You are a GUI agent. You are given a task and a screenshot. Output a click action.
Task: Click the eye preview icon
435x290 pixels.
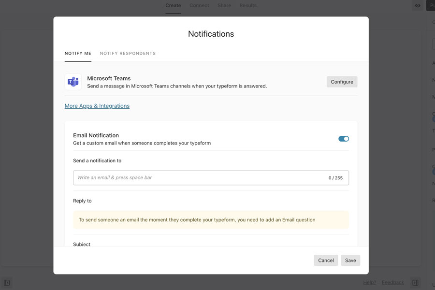click(417, 5)
